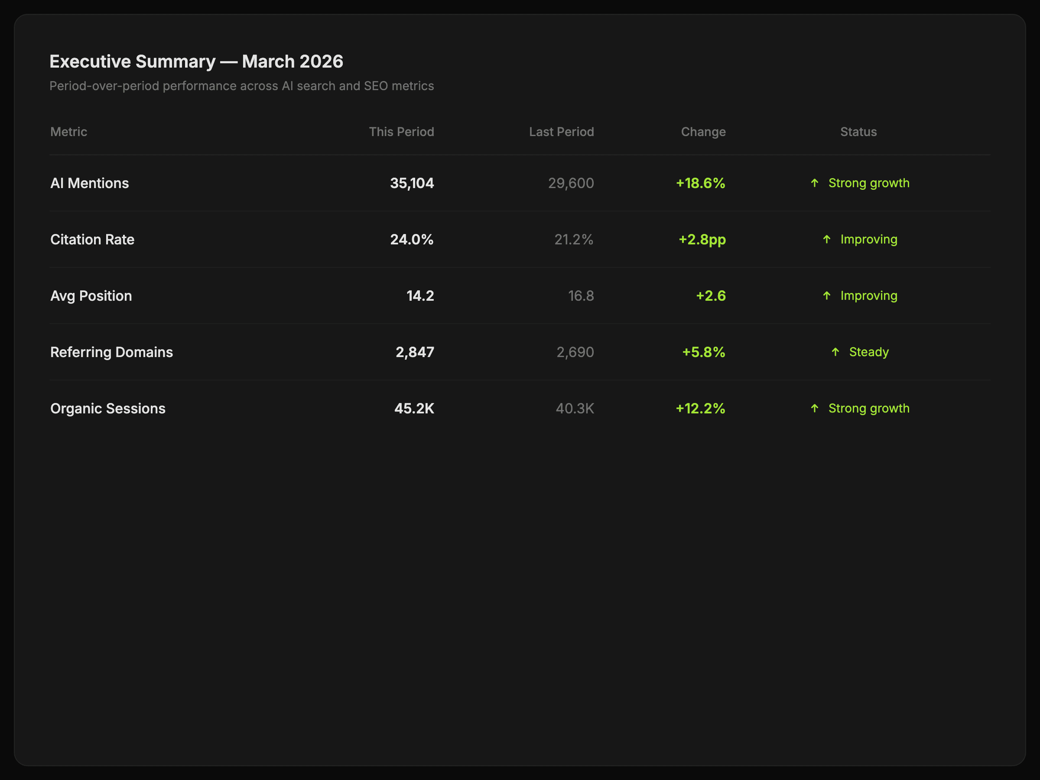
Task: Select the AI Mentions row label
Action: coord(89,183)
